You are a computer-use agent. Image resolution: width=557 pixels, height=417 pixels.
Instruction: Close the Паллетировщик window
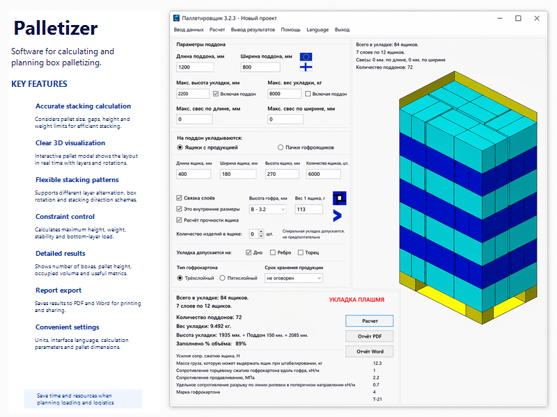[x=537, y=18]
